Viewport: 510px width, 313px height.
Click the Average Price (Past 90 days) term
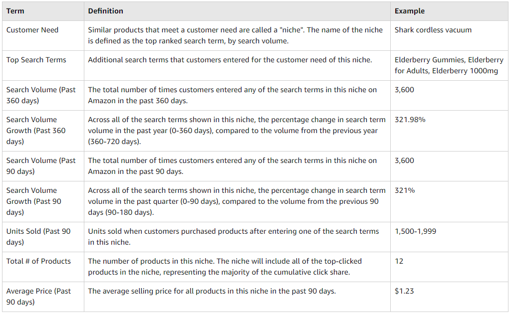pos(38,297)
